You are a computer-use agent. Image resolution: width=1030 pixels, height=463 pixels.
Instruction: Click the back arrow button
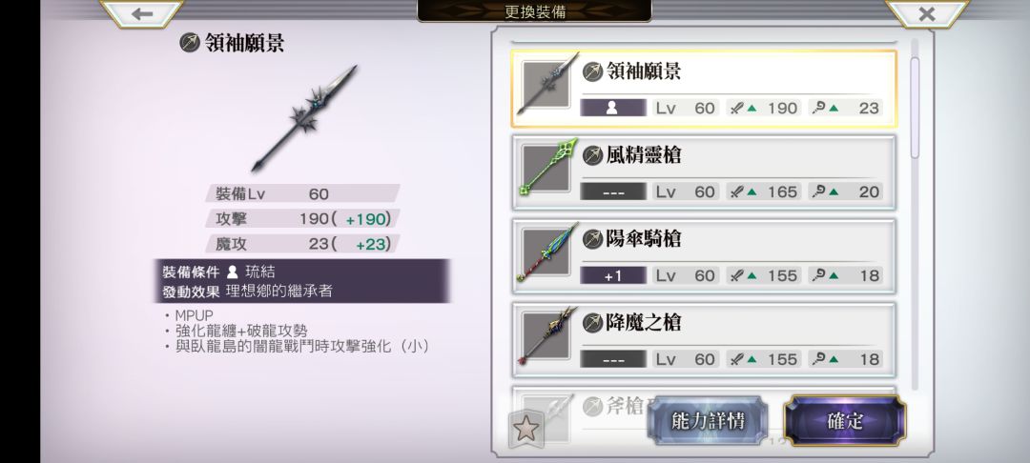click(142, 13)
